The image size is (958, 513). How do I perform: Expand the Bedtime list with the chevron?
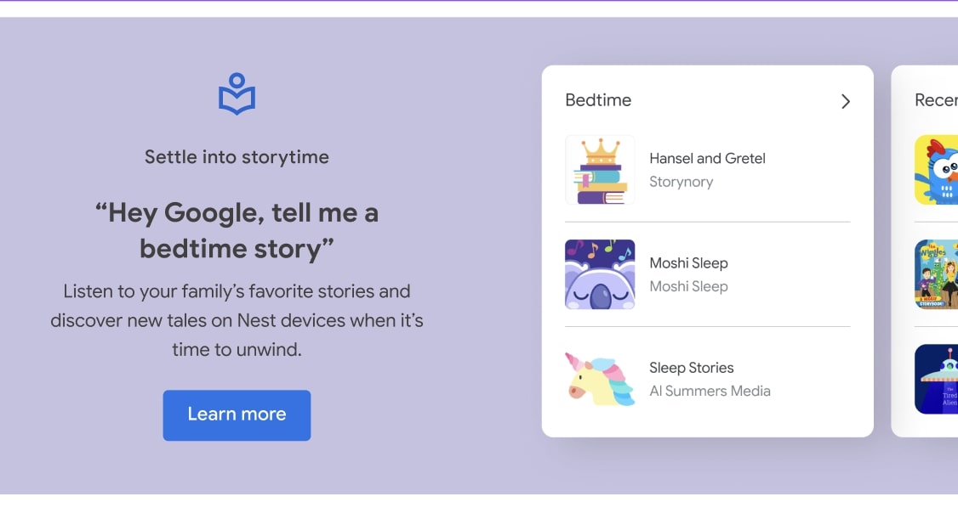point(845,101)
